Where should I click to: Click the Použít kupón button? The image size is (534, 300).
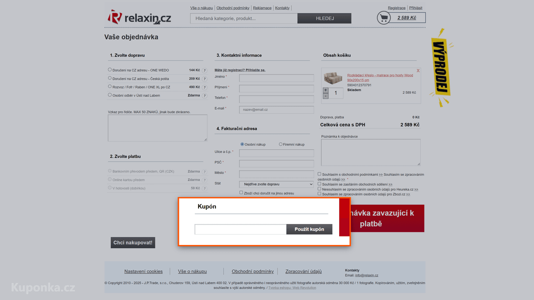[x=309, y=229]
